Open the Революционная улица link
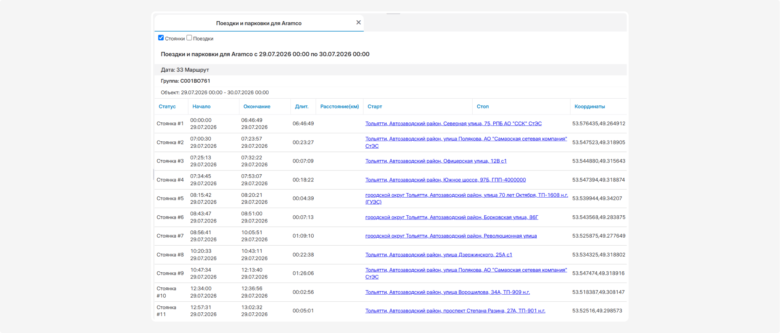Image resolution: width=780 pixels, height=333 pixels. click(451, 236)
